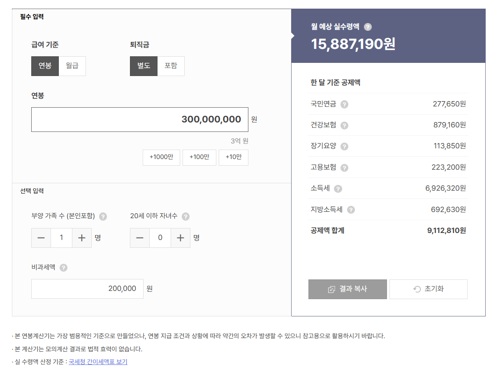This screenshot has height=369, width=498.
Task: Click help icon beside 고용보험
Action: click(345, 168)
